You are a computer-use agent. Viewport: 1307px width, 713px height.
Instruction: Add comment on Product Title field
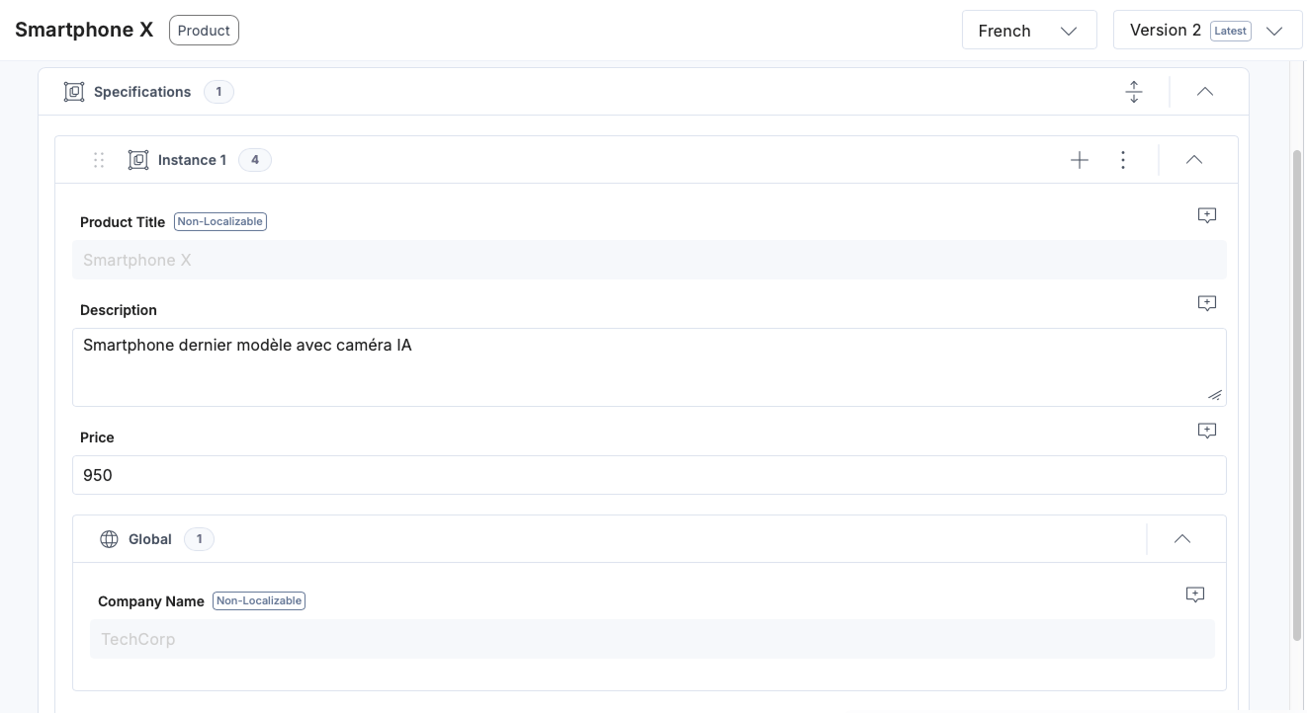(x=1207, y=215)
